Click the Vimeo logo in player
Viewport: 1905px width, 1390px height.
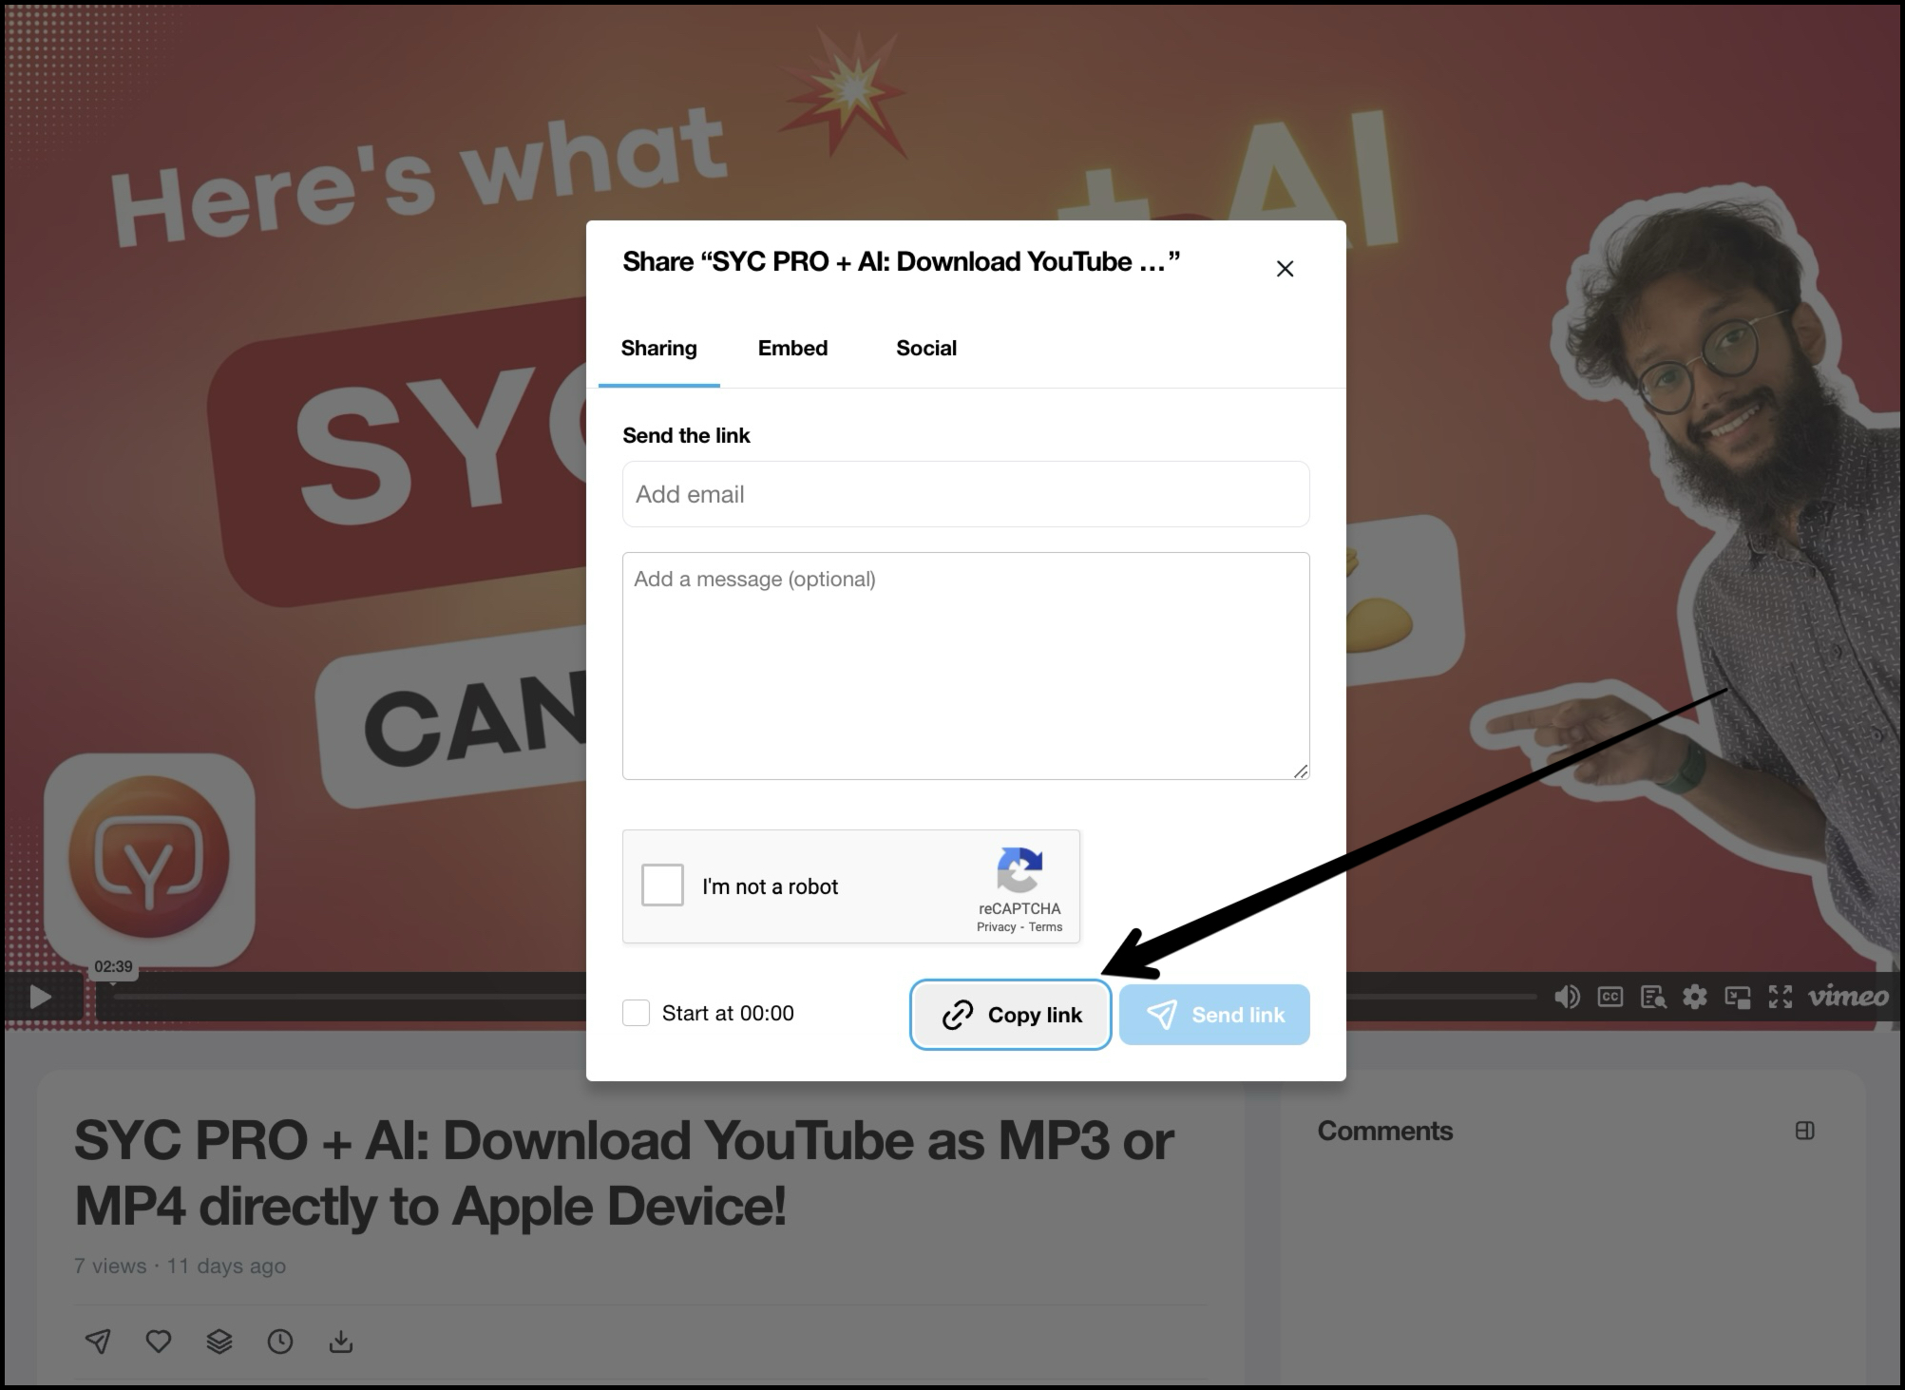1848,996
